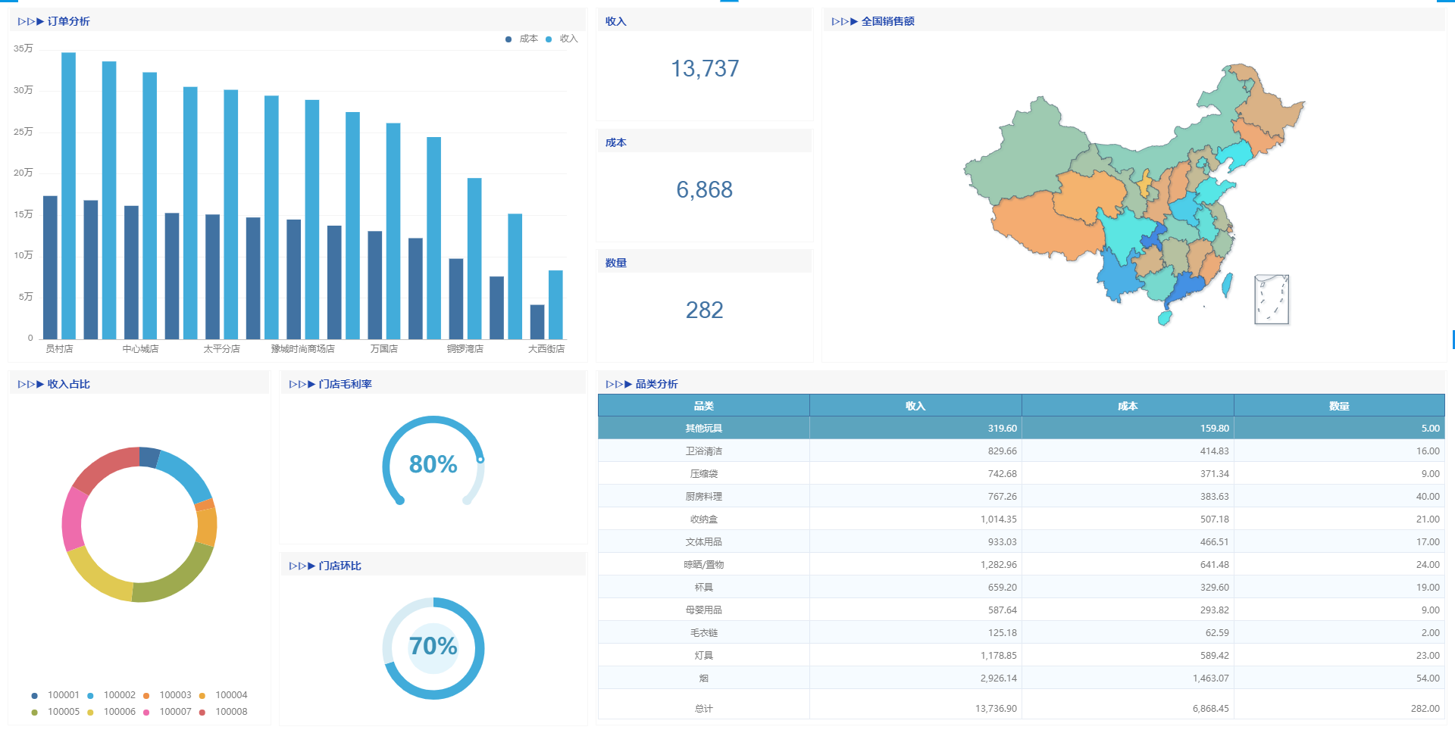Image resolution: width=1455 pixels, height=733 pixels.
Task: Click the arrow icon beside 门店毛利率 title
Action: coord(302,384)
